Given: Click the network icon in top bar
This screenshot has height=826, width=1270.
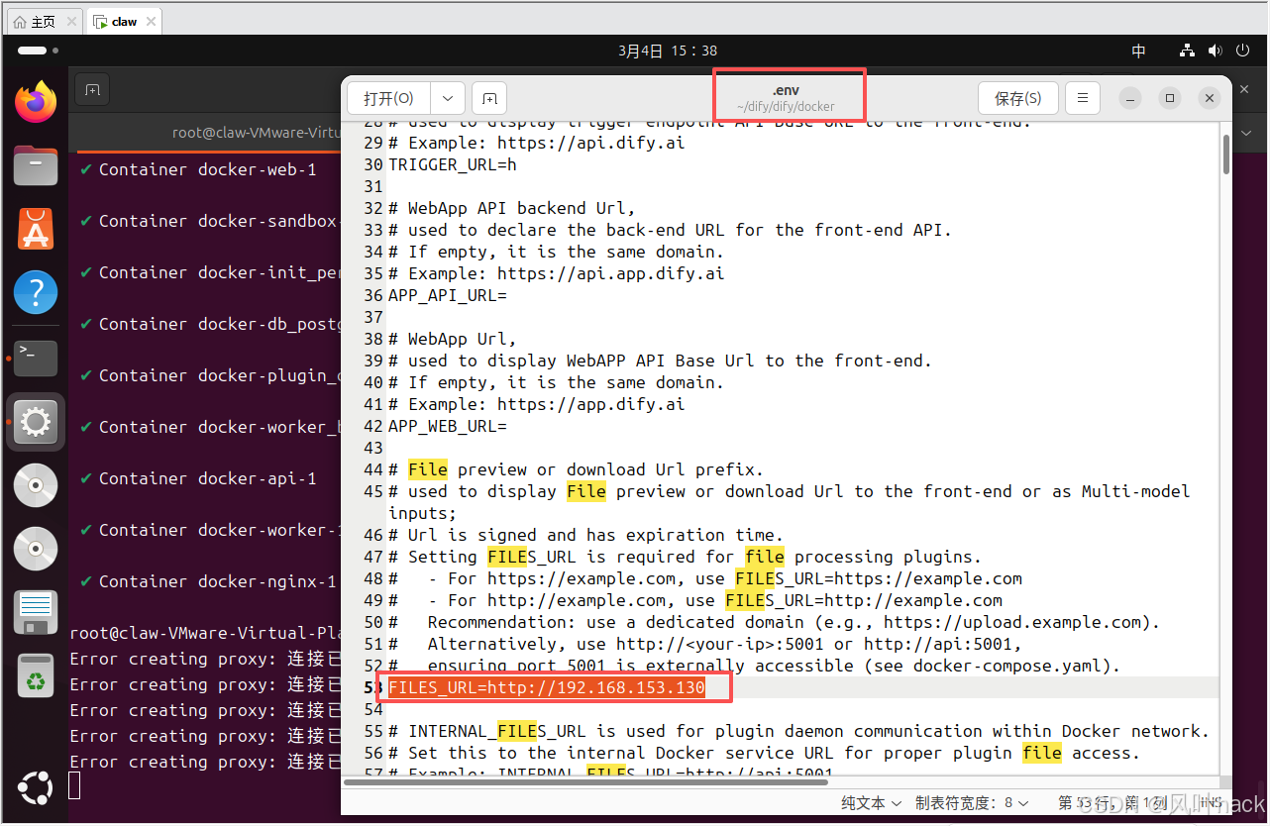Looking at the screenshot, I should (x=1188, y=51).
